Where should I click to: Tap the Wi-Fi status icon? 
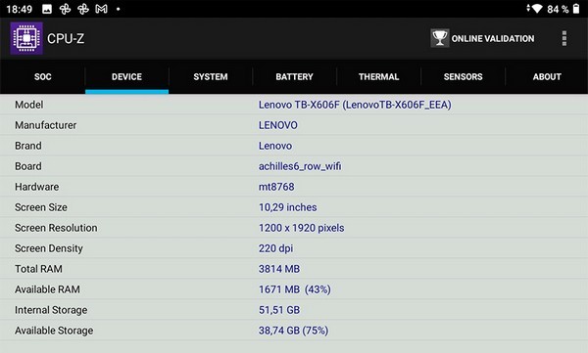click(x=536, y=9)
